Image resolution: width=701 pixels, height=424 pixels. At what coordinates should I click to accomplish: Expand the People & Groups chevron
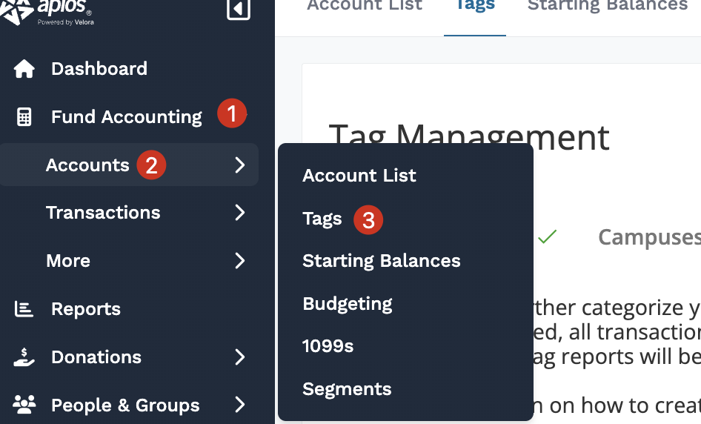239,405
